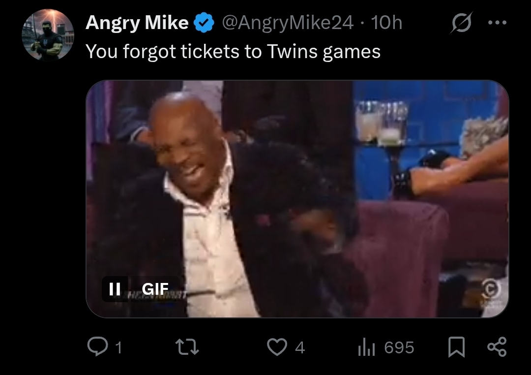Open the laughing man GIF media
The height and width of the screenshot is (375, 531).
(x=297, y=199)
